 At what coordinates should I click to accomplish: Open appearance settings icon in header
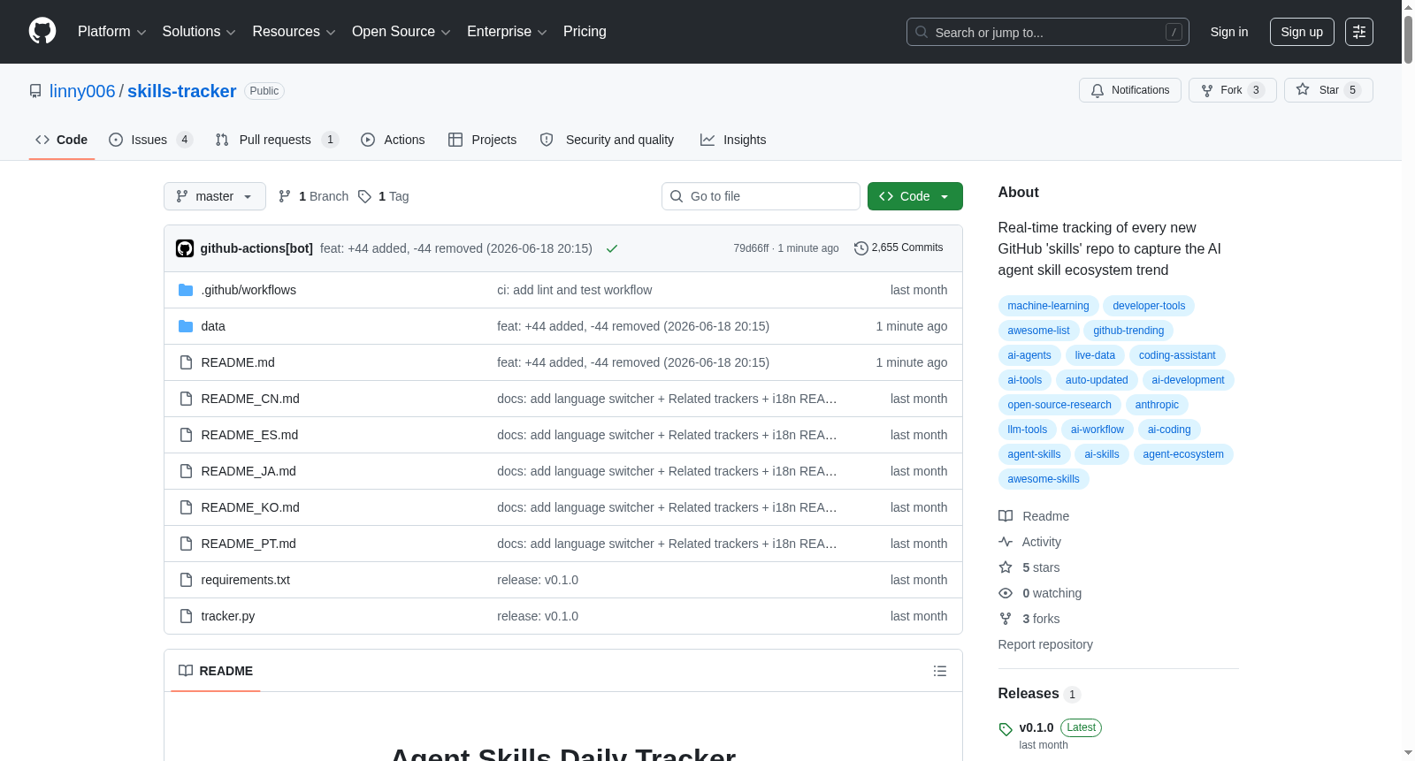tap(1359, 32)
